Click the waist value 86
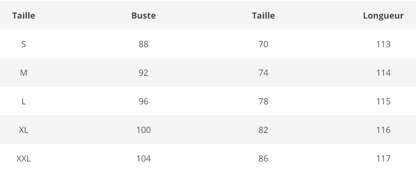Screen dimensions: 416x172 pyautogui.click(x=263, y=158)
